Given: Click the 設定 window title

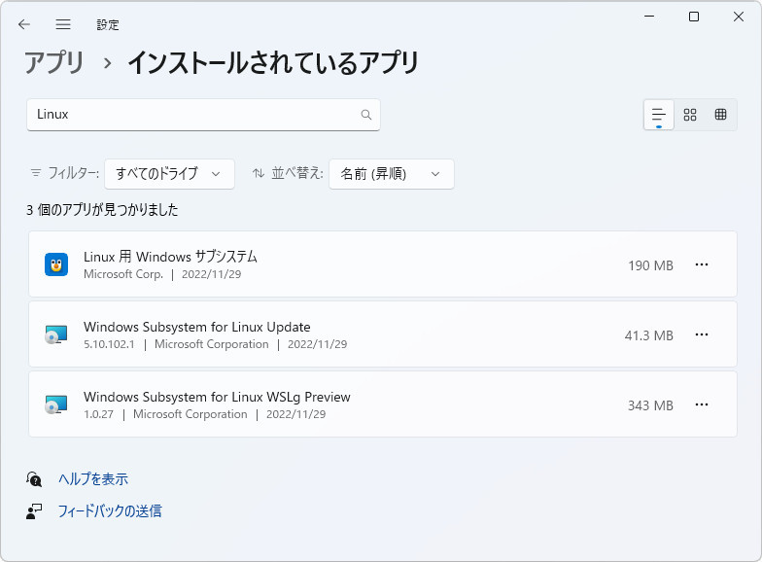Looking at the screenshot, I should click(107, 25).
